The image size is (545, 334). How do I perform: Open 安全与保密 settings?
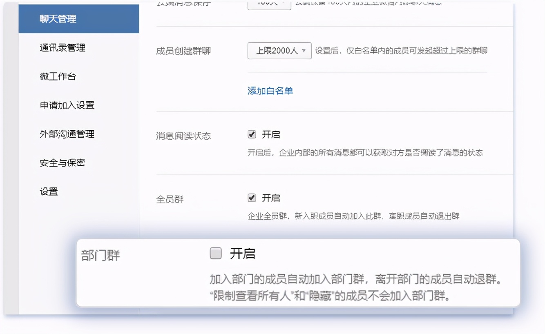click(63, 163)
